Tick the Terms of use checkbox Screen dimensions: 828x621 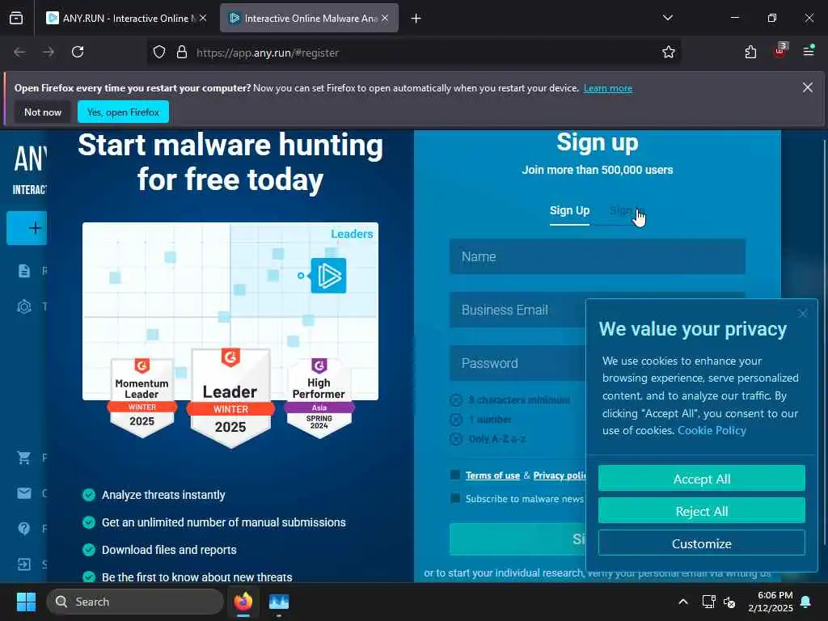coord(455,475)
